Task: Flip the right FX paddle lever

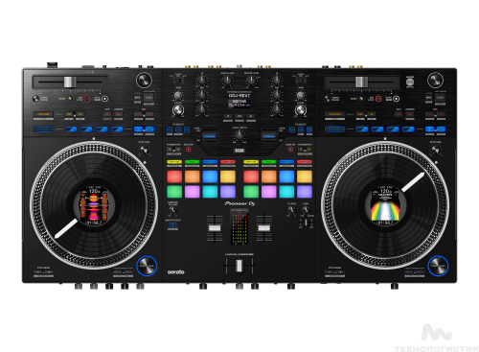Action: pyautogui.click(x=269, y=135)
